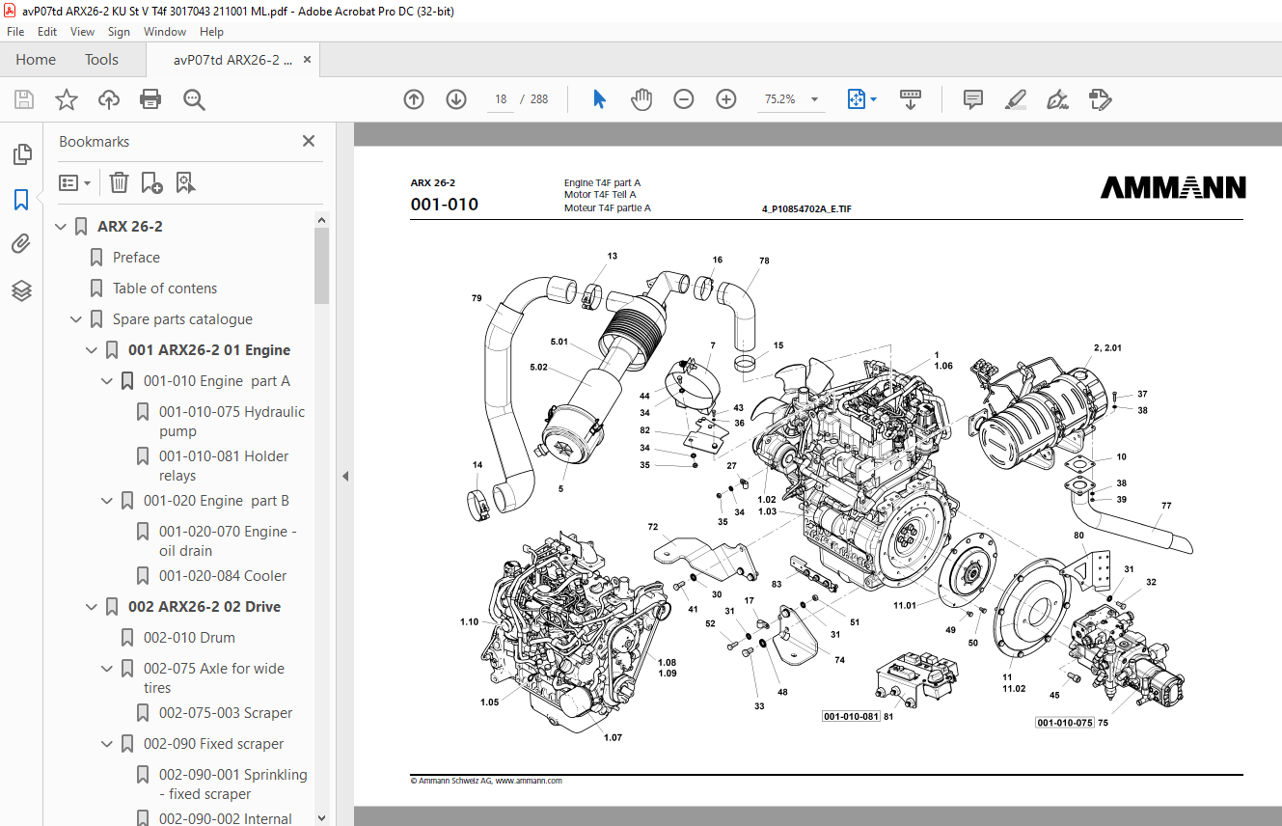Open the Window menu
1282x826 pixels.
[x=165, y=32]
